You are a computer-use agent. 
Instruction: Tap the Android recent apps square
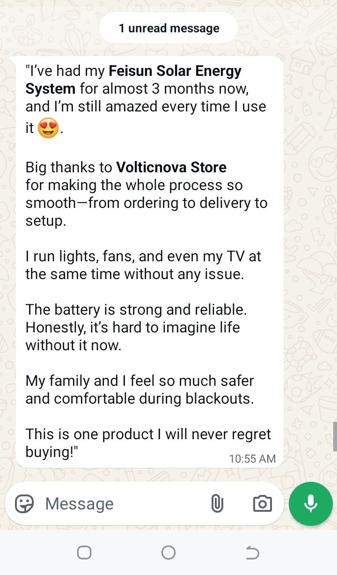click(x=84, y=553)
